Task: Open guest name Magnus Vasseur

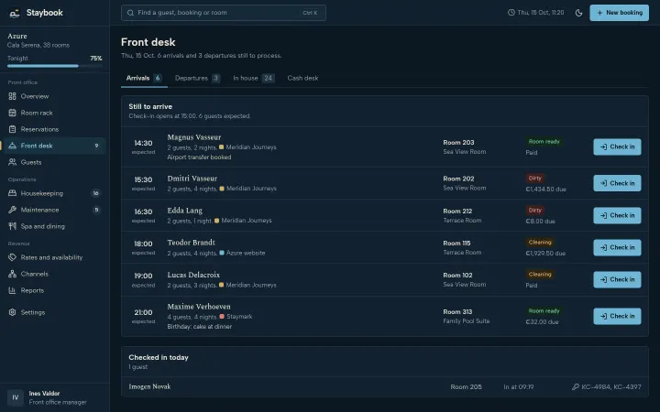Action: pyautogui.click(x=194, y=137)
